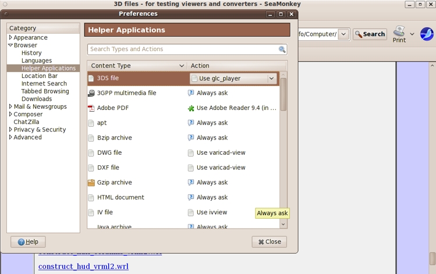Select Tabbed Browsing in category tree
Screen dimensions: 436x274
tap(45, 91)
